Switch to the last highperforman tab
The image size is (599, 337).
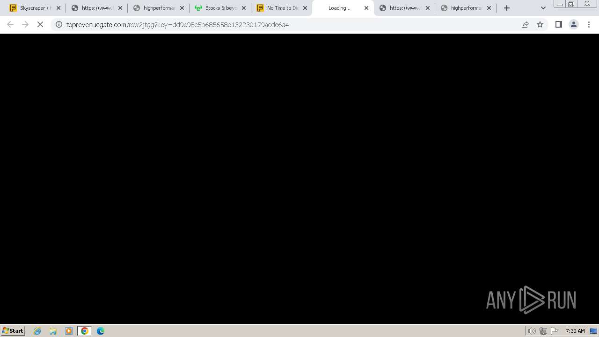click(x=465, y=8)
